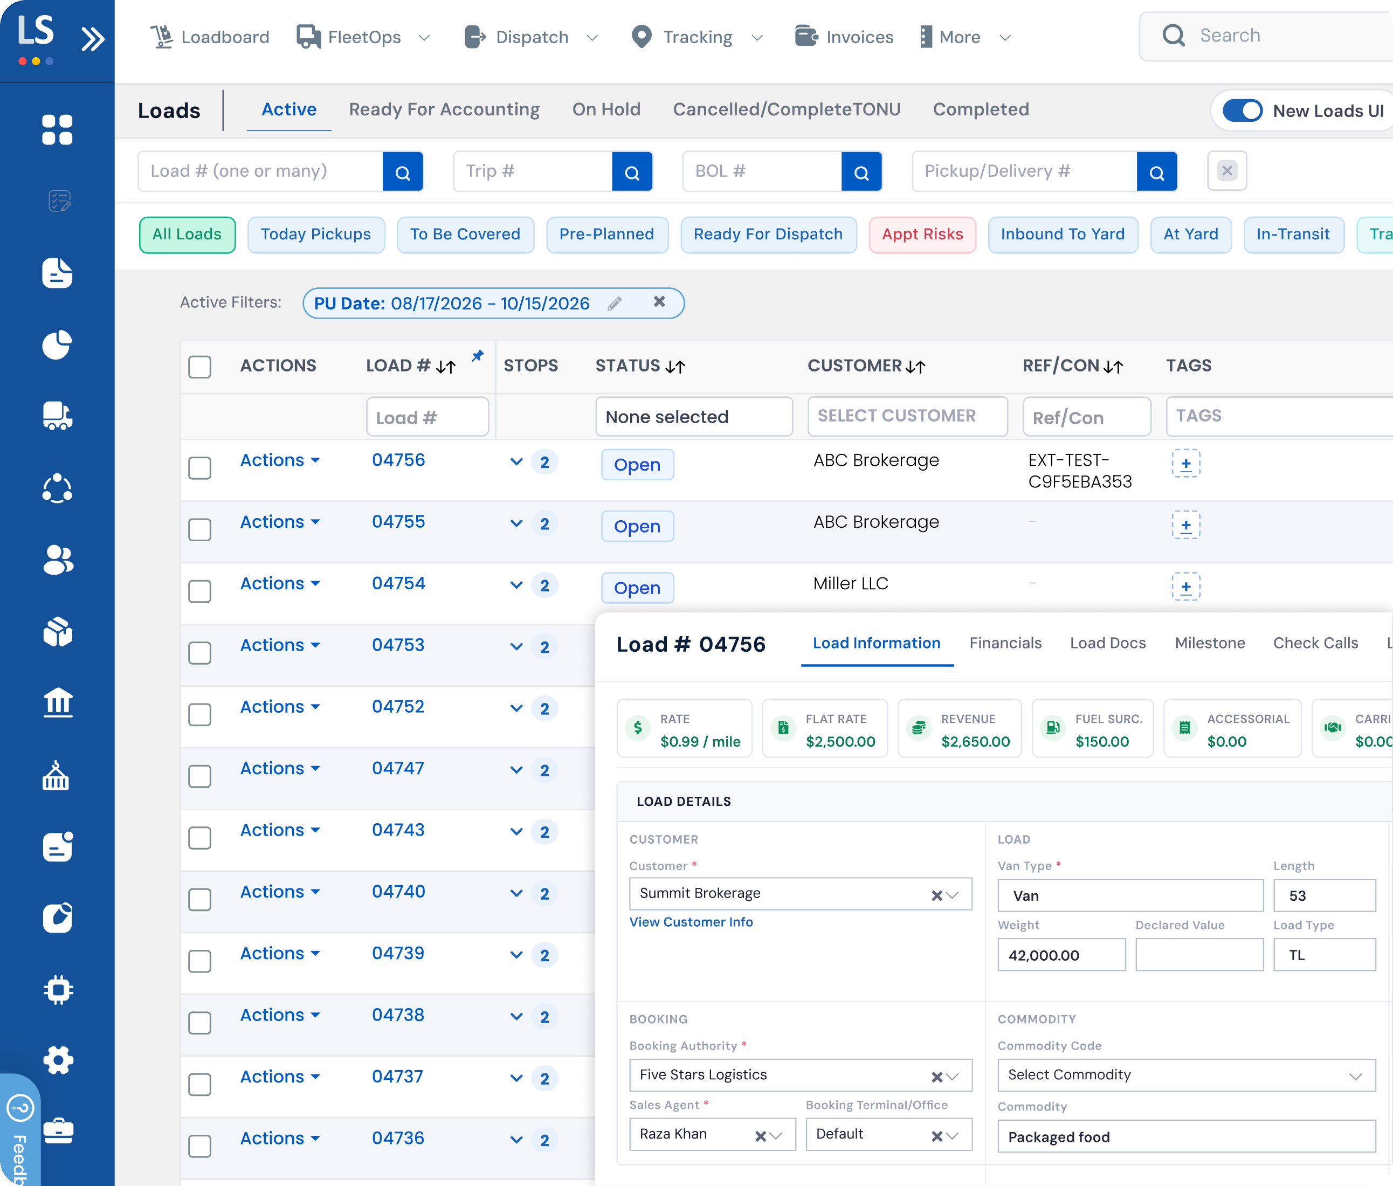The height and width of the screenshot is (1186, 1393).
Task: Click the Pickup/Delivery # search magnifier button
Action: (1156, 172)
